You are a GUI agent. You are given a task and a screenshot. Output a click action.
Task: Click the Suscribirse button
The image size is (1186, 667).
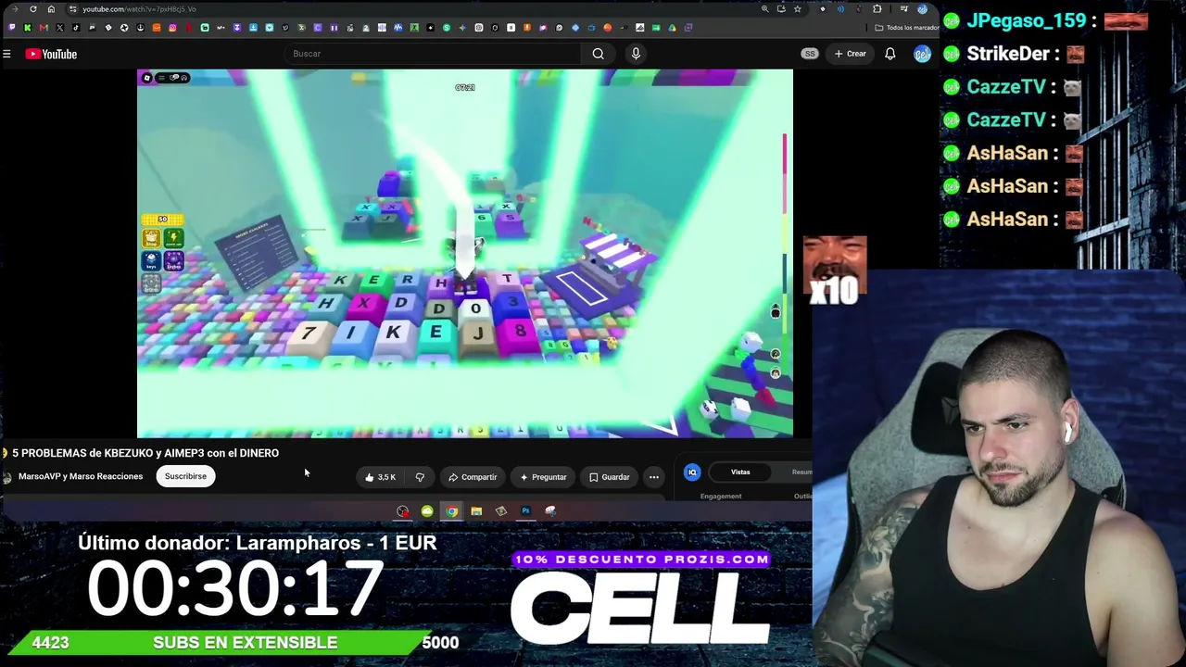185,476
